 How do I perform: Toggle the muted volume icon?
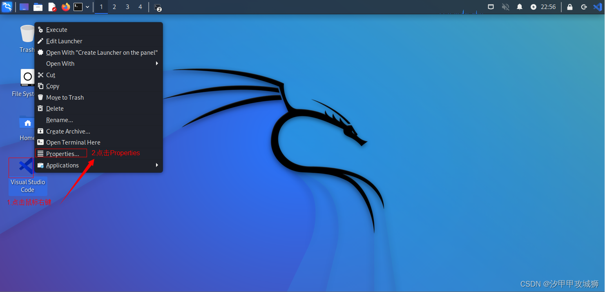[x=505, y=7]
